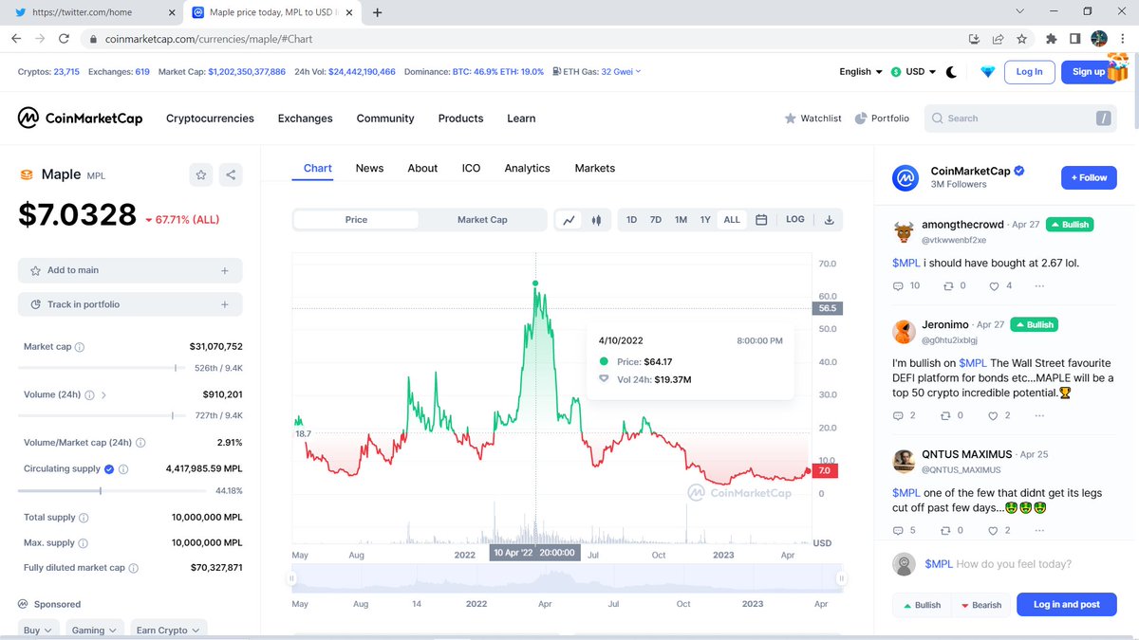The height and width of the screenshot is (640, 1139).
Task: Open more options on amongthecrowd post
Action: [x=1039, y=285]
